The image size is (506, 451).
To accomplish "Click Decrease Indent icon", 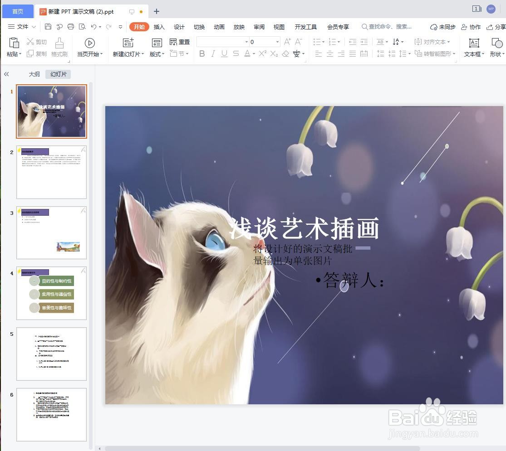I will pyautogui.click(x=353, y=42).
